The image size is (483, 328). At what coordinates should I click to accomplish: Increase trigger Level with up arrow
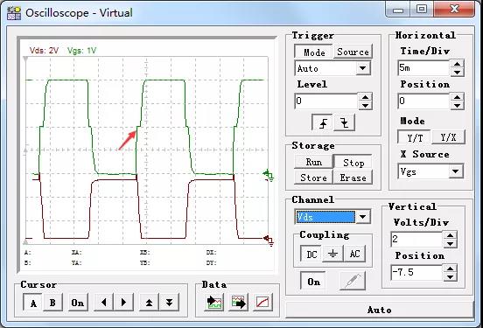pos(365,97)
